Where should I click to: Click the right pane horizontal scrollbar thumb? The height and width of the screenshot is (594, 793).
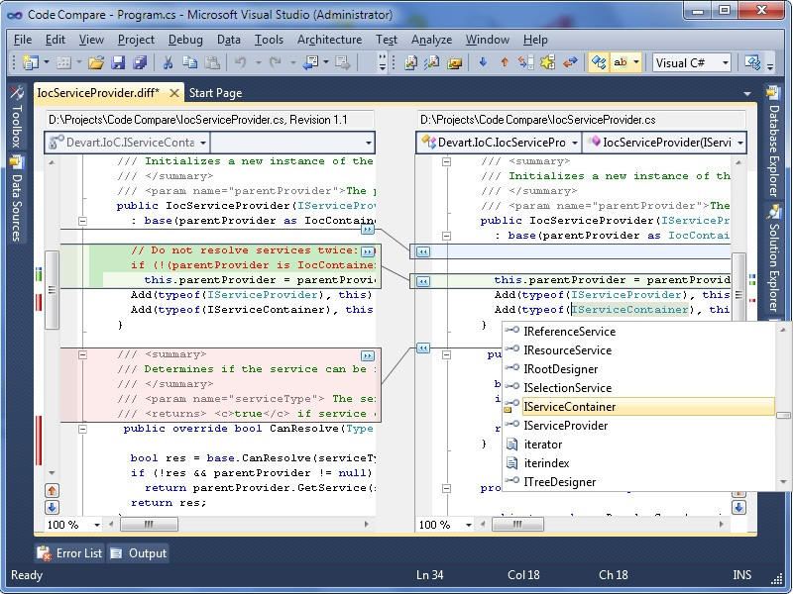click(517, 525)
